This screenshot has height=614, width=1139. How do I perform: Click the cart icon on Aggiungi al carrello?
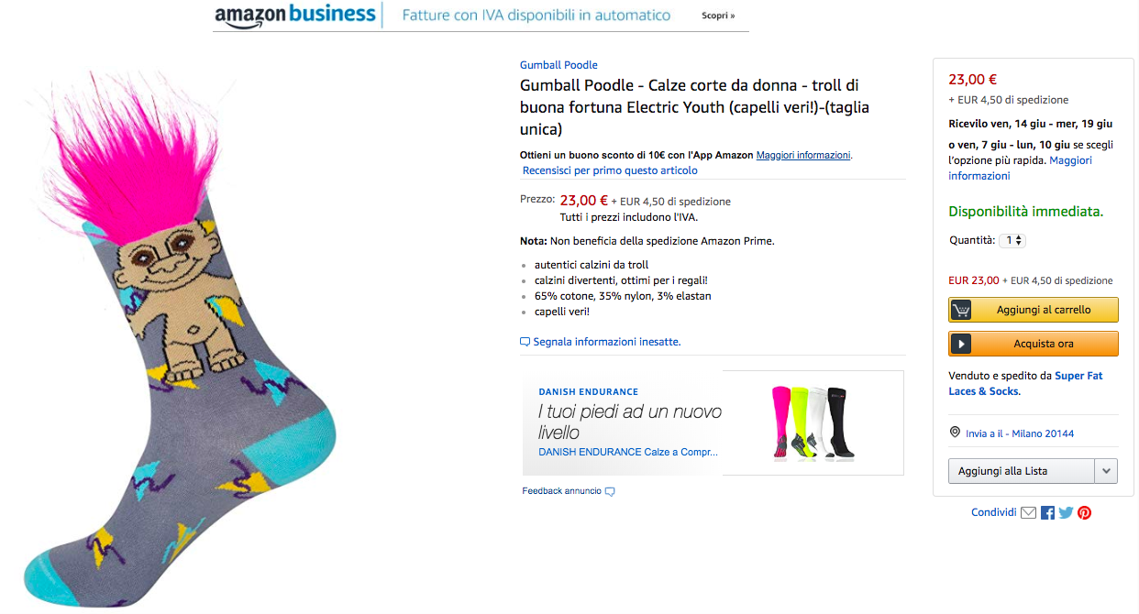(x=960, y=310)
